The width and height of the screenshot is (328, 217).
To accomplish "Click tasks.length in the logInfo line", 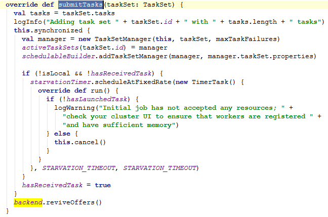I will coord(252,22).
